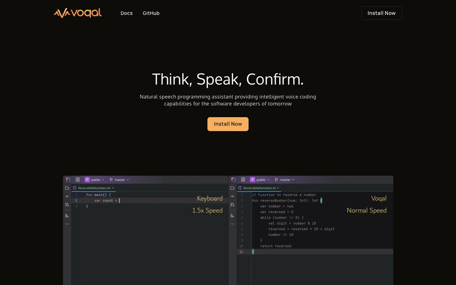Screen dimensions: 456x285
Task: Open the GitHub link
Action: point(151,13)
